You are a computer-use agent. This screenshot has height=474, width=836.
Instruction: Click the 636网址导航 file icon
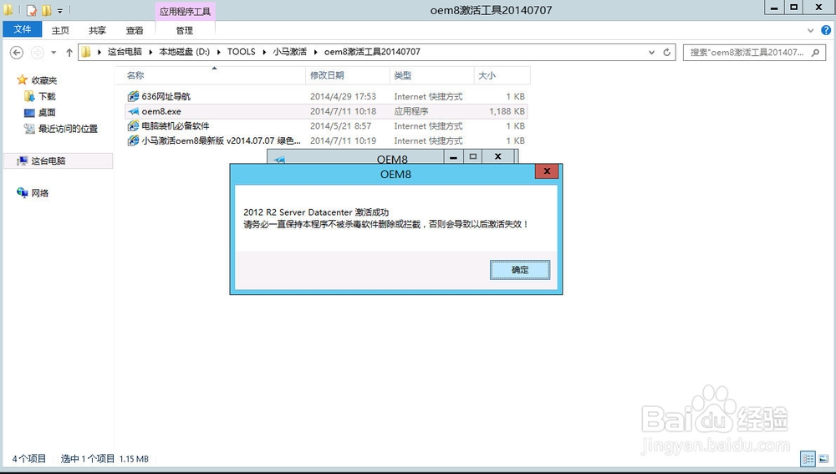pos(133,96)
